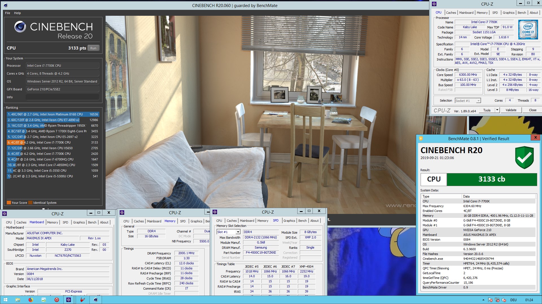The width and height of the screenshot is (542, 304).
Task: Click the Cinebench window title icon
Action: click(6, 5)
